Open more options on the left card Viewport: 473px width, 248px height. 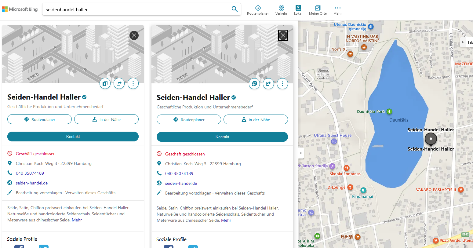coord(133,83)
